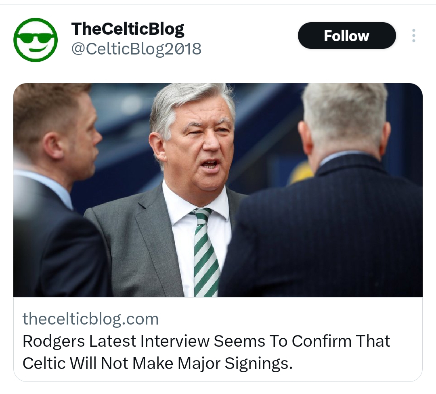
Task: Select the text 'Celtic Will Not Make Major Signings.'
Action: pyautogui.click(x=157, y=363)
